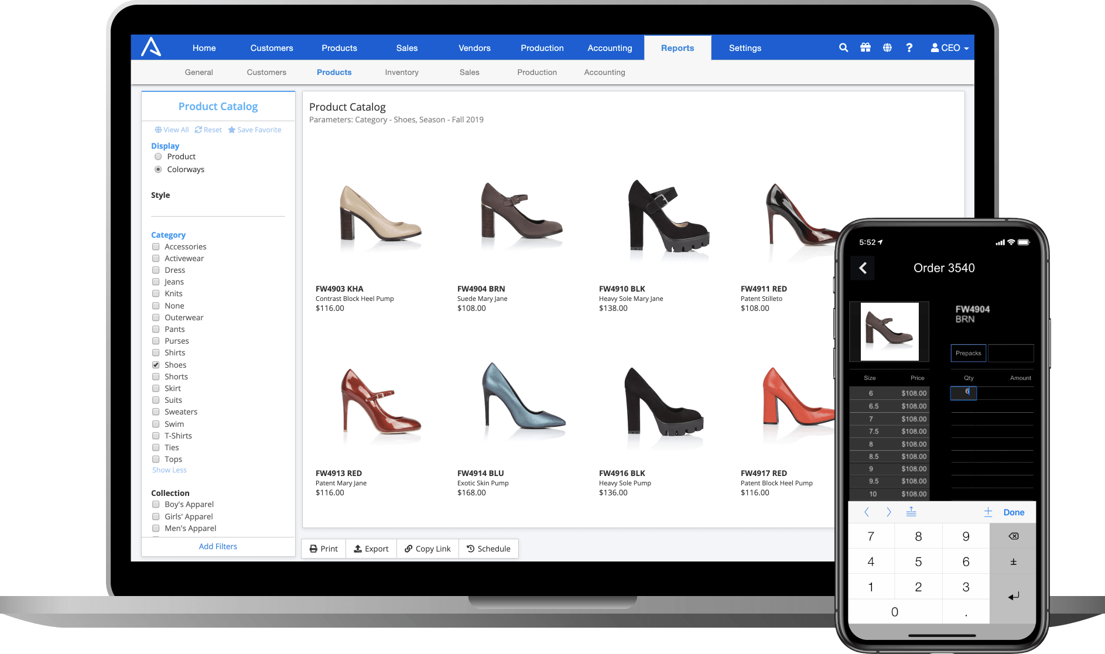Click the gift box icon in the top bar
This screenshot has height=654, width=1105.
[x=865, y=47]
